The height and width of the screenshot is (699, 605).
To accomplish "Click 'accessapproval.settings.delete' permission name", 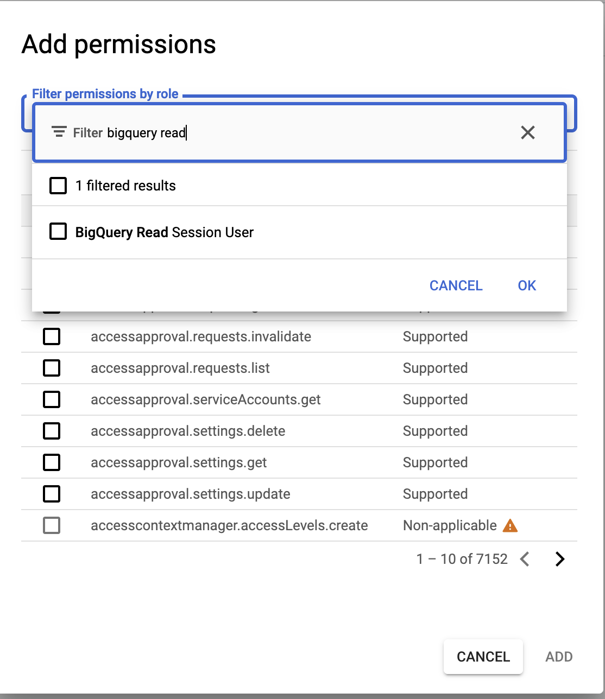I will [188, 431].
